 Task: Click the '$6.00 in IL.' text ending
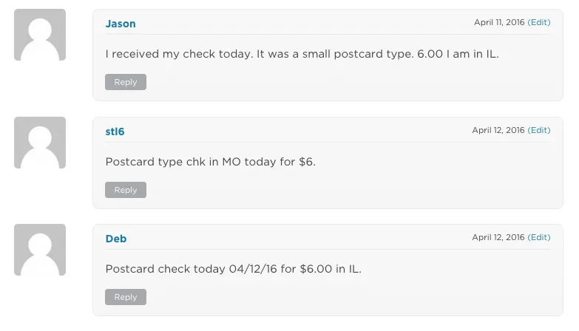[x=331, y=269]
